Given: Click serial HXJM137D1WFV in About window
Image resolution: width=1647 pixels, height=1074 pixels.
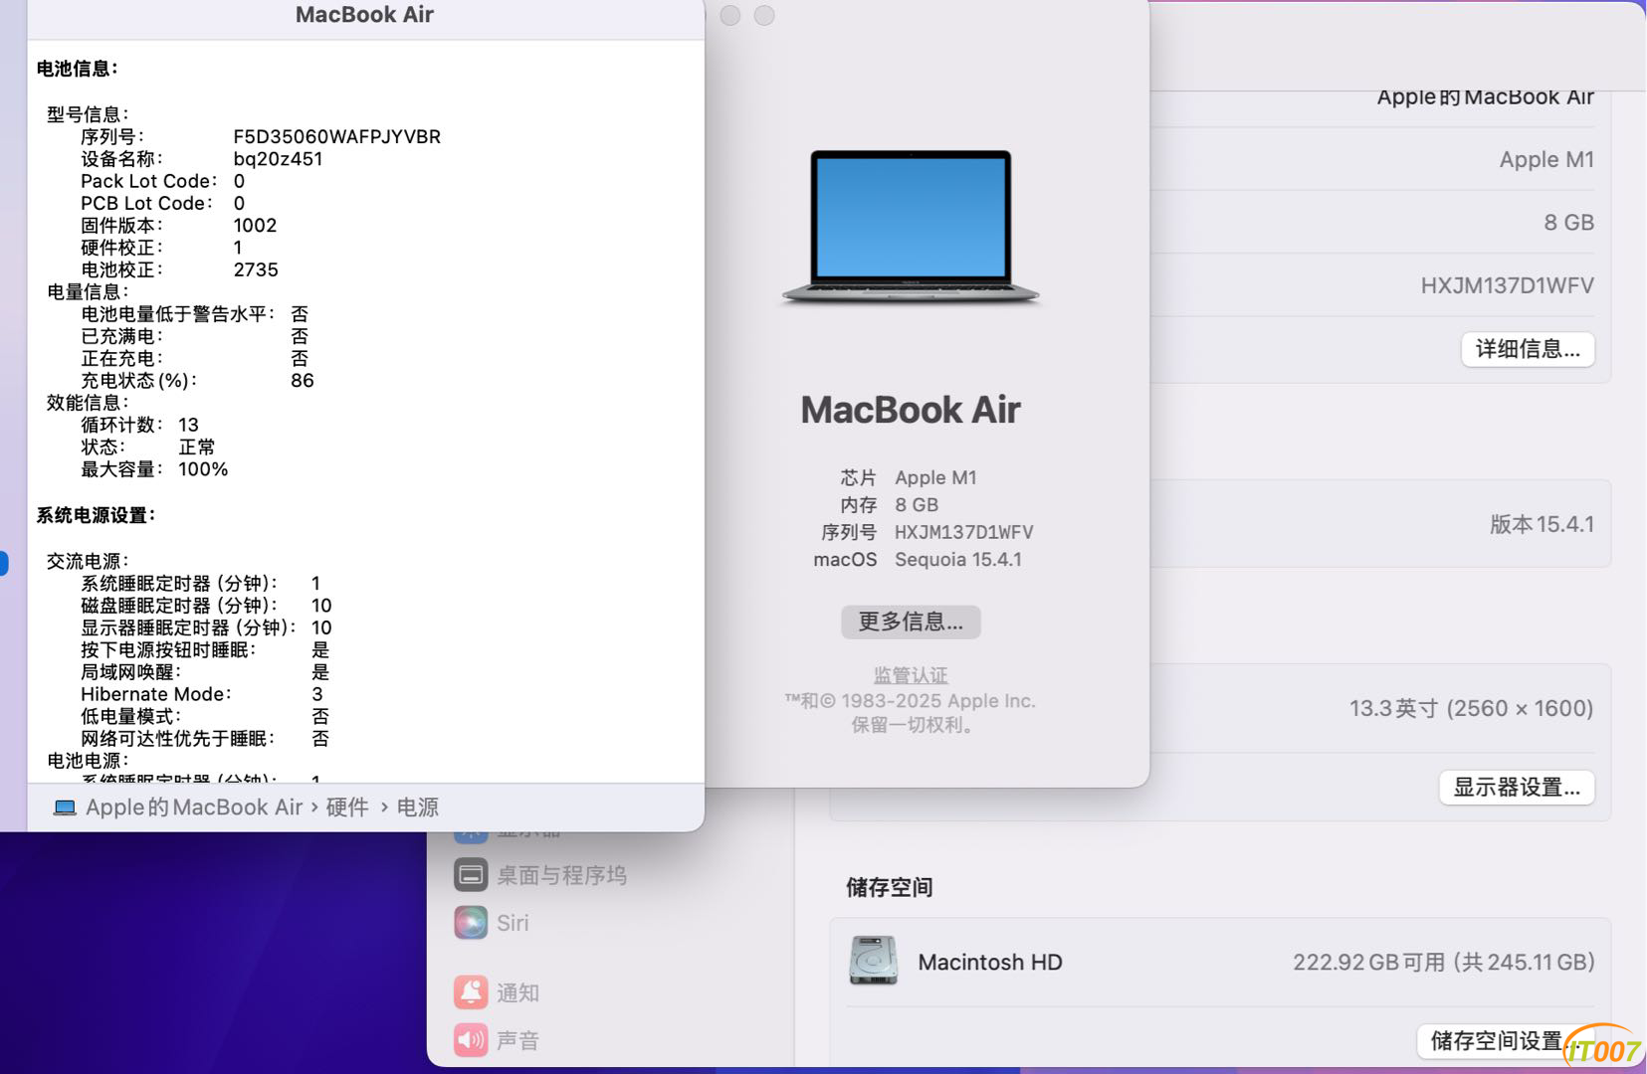Looking at the screenshot, I should (963, 532).
